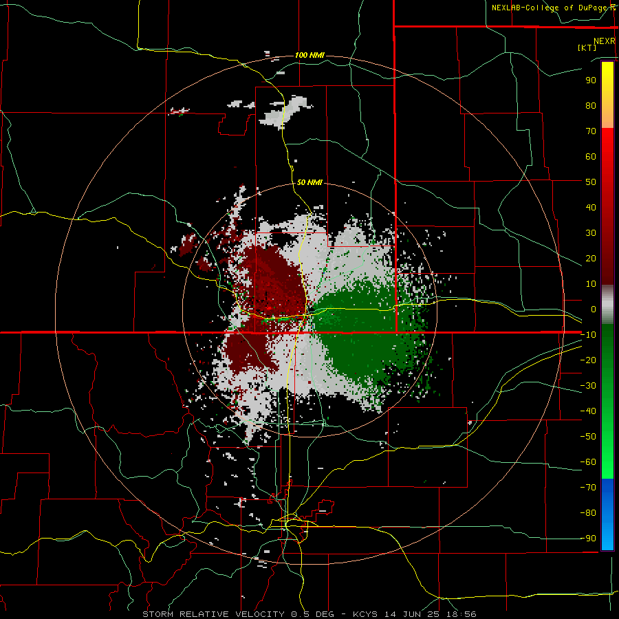Click the -20 value on the color scale

pos(588,360)
